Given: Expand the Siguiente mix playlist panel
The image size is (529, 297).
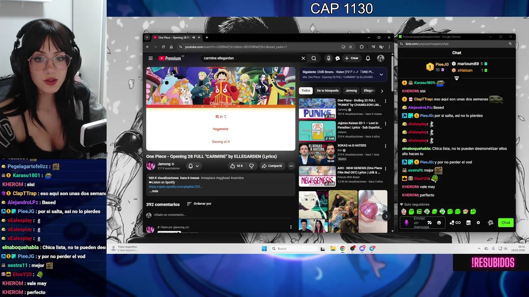Looking at the screenshot, I should 381,74.
